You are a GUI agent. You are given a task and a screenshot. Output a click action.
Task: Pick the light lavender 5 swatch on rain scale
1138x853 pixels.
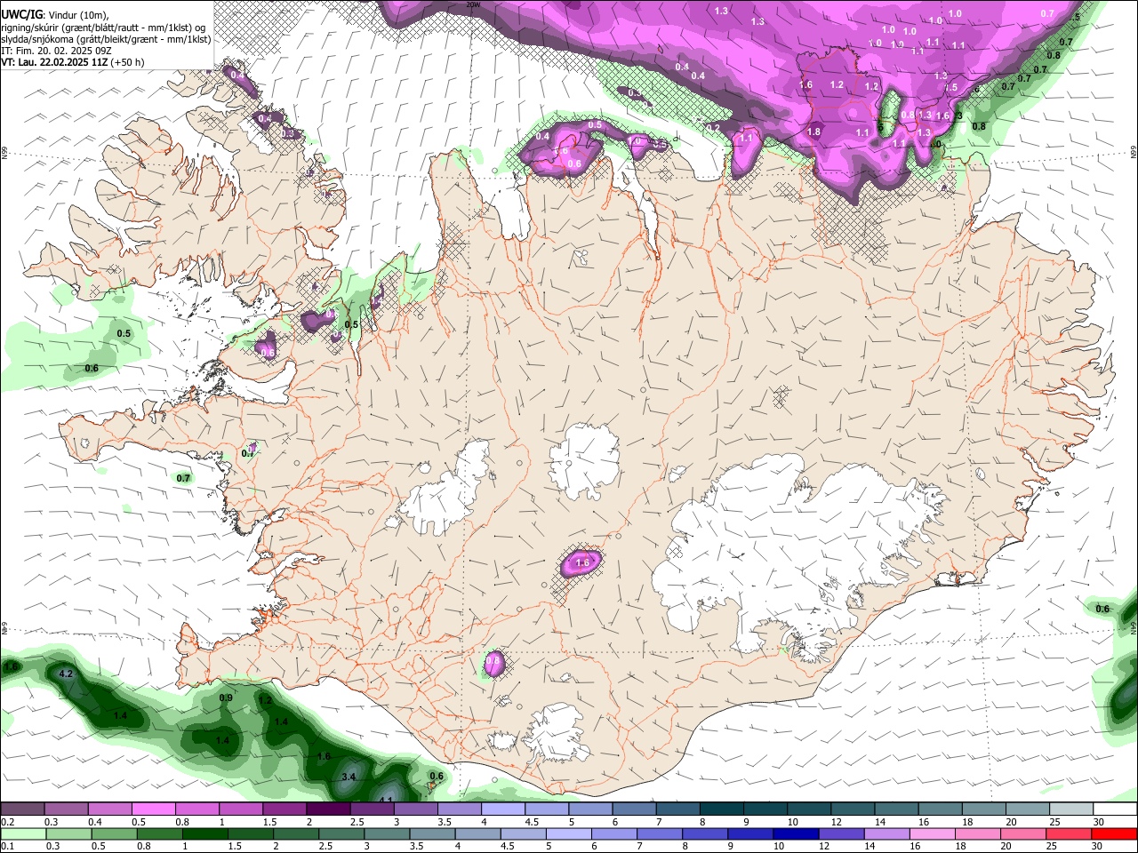(569, 833)
